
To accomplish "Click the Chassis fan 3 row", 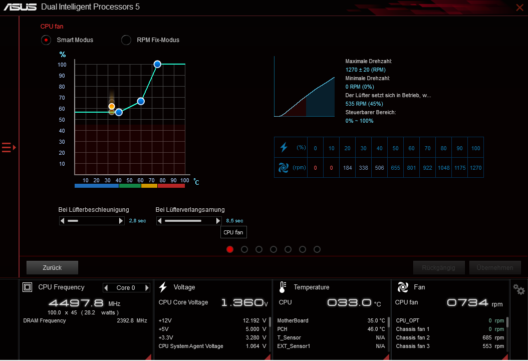I will pos(450,346).
